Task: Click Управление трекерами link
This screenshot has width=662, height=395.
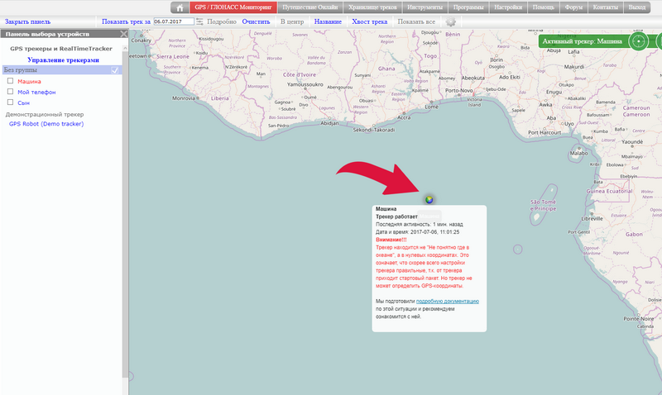Action: point(63,59)
